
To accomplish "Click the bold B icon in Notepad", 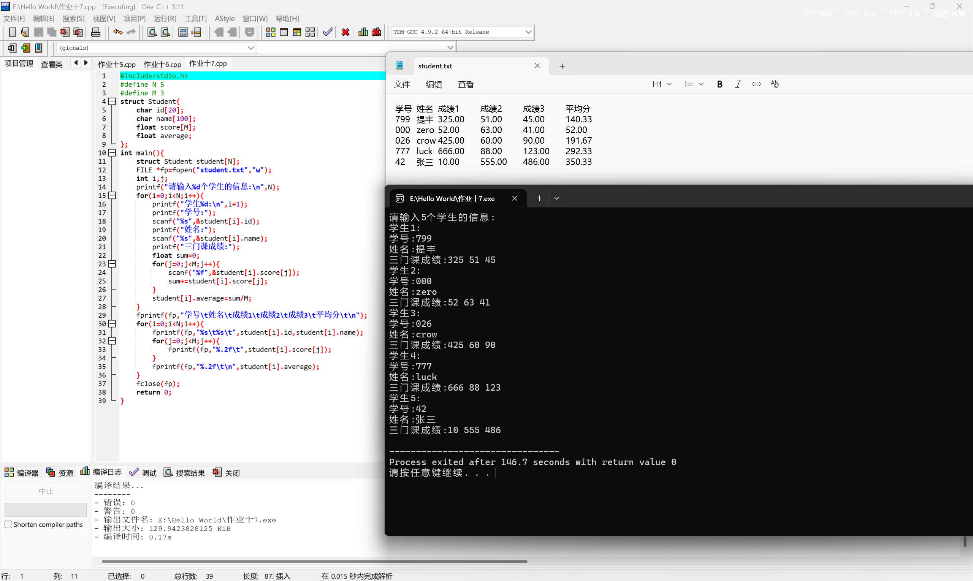I will pos(719,84).
